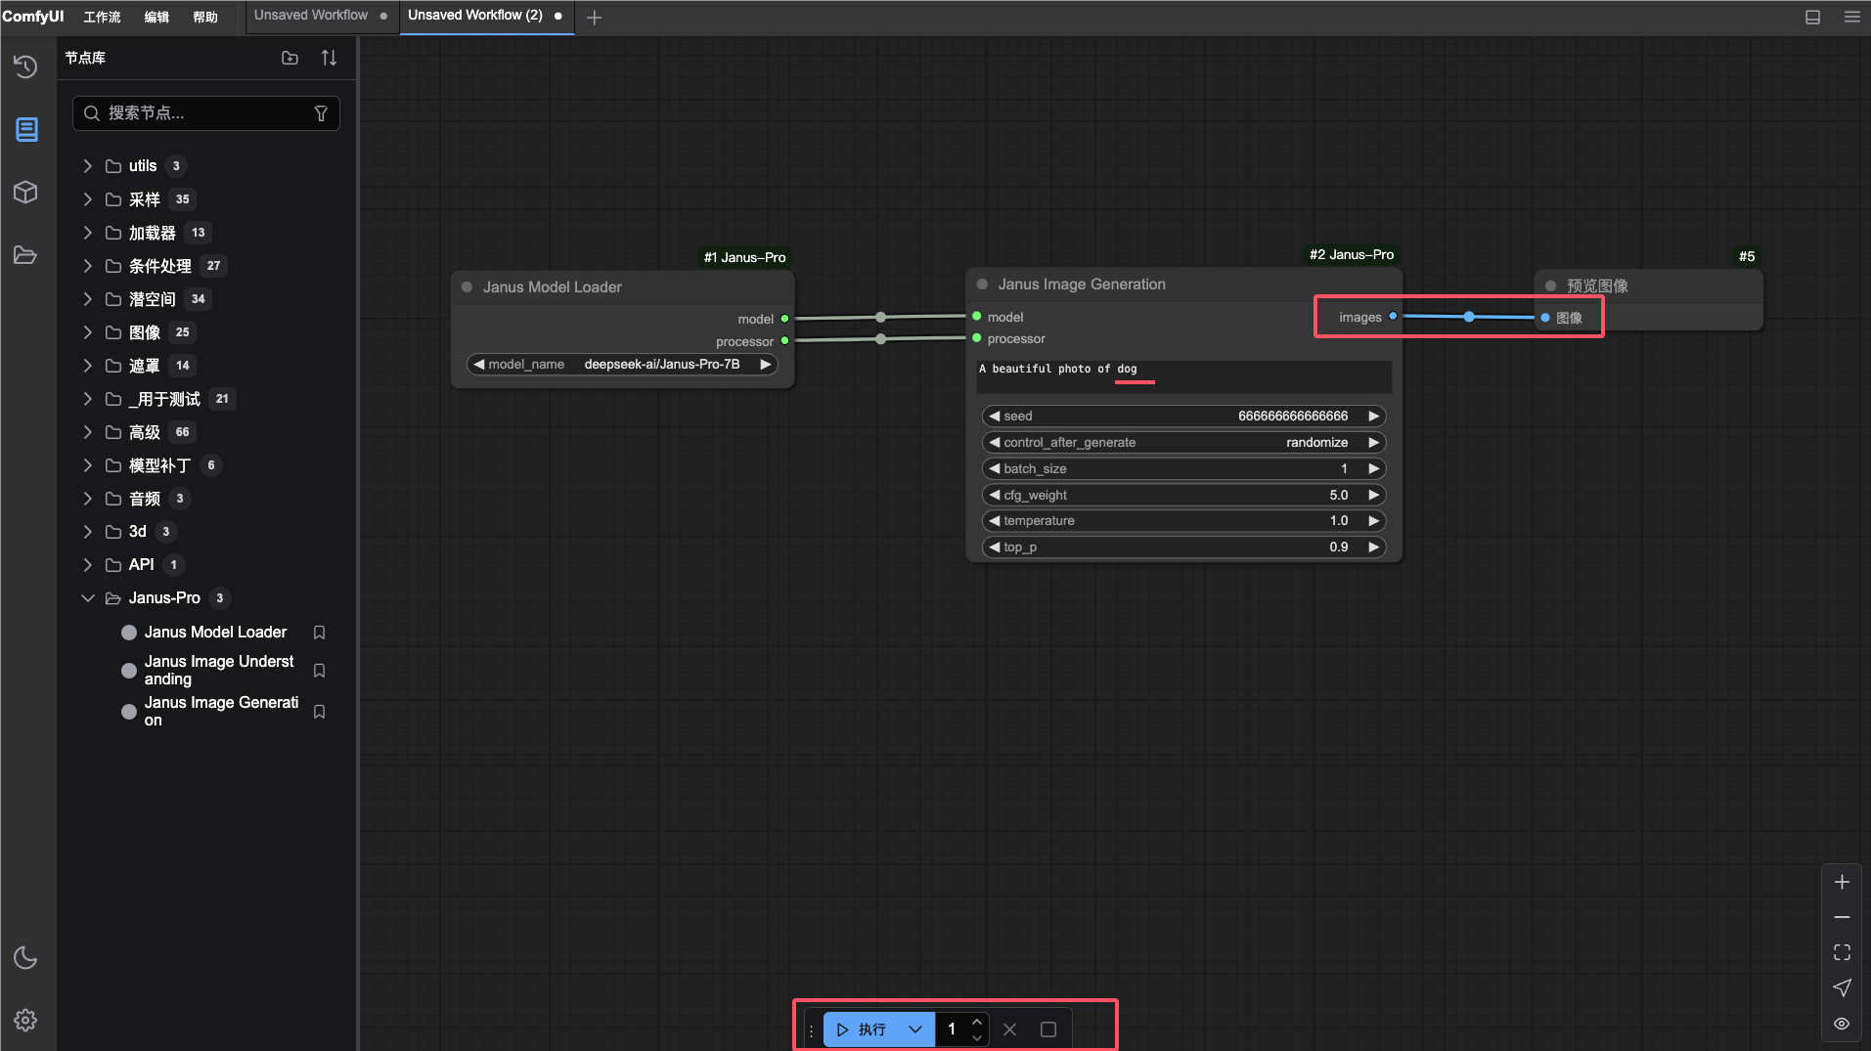Expand the 采样 folder
This screenshot has width=1871, height=1051.
click(x=87, y=199)
